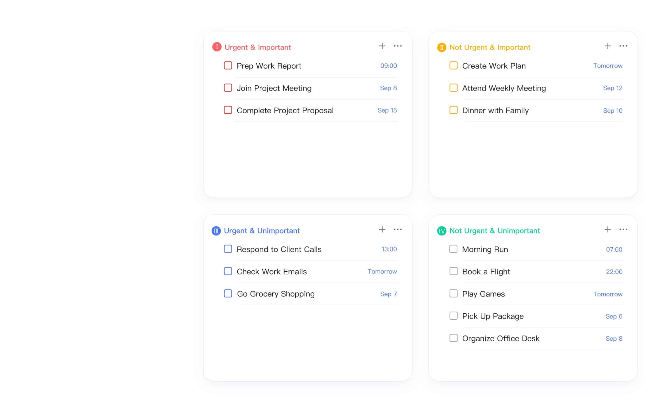Click the Sep 10 due date
The height and width of the screenshot is (413, 664).
point(613,111)
